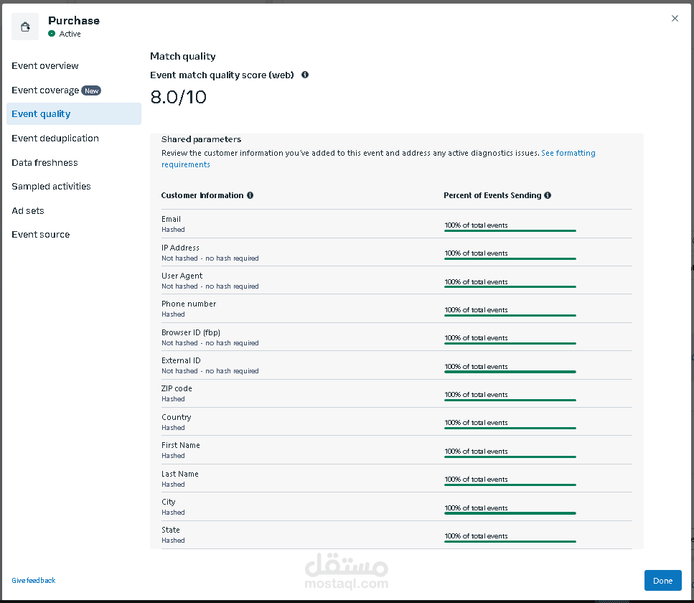Select Event quality in the sidebar
This screenshot has width=694, height=603.
[x=42, y=114]
